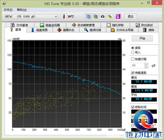Click the copy text to clipboard icon
Viewport: 164px width, 140px height.
pyautogui.click(x=88, y=16)
